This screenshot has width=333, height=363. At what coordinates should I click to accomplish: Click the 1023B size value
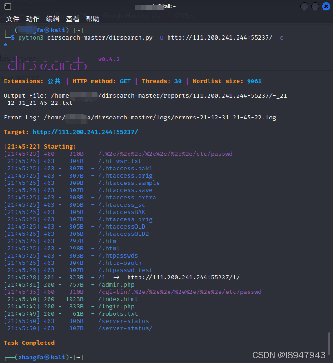[x=75, y=299]
